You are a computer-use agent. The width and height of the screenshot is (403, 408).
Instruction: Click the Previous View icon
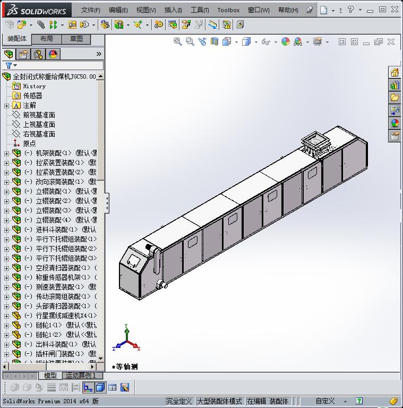point(202,41)
